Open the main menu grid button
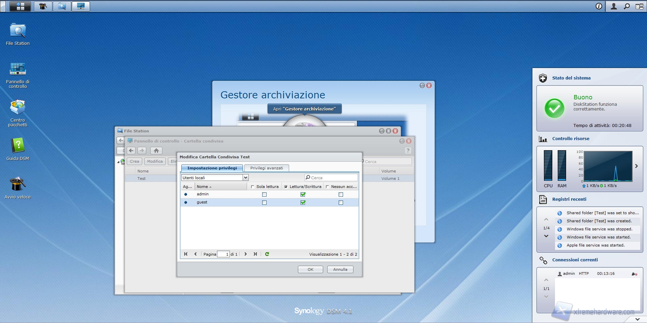647x323 pixels. [x=20, y=6]
